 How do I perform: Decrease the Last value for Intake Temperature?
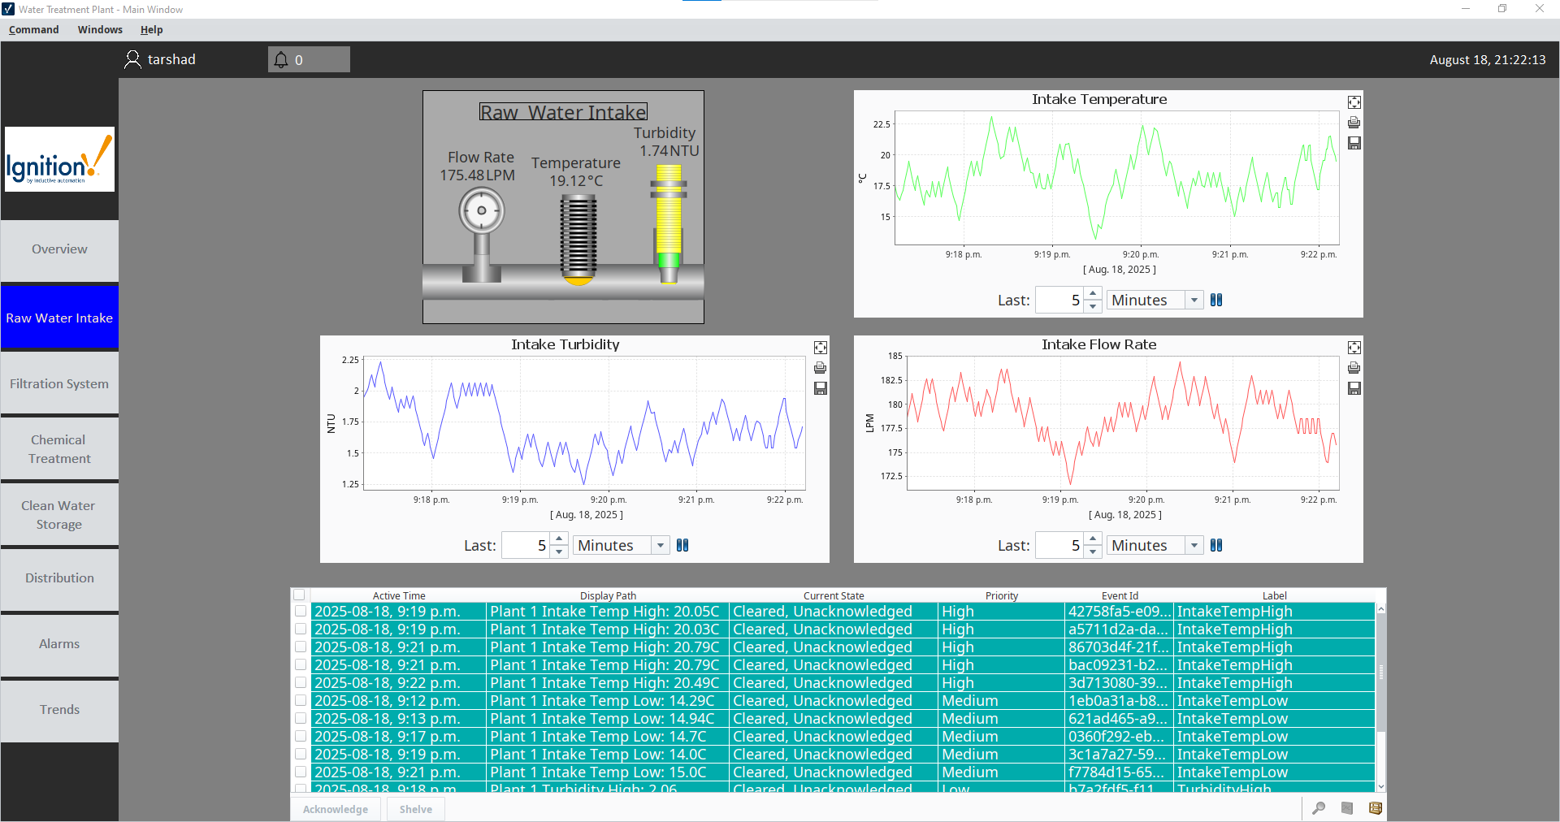tap(1093, 306)
